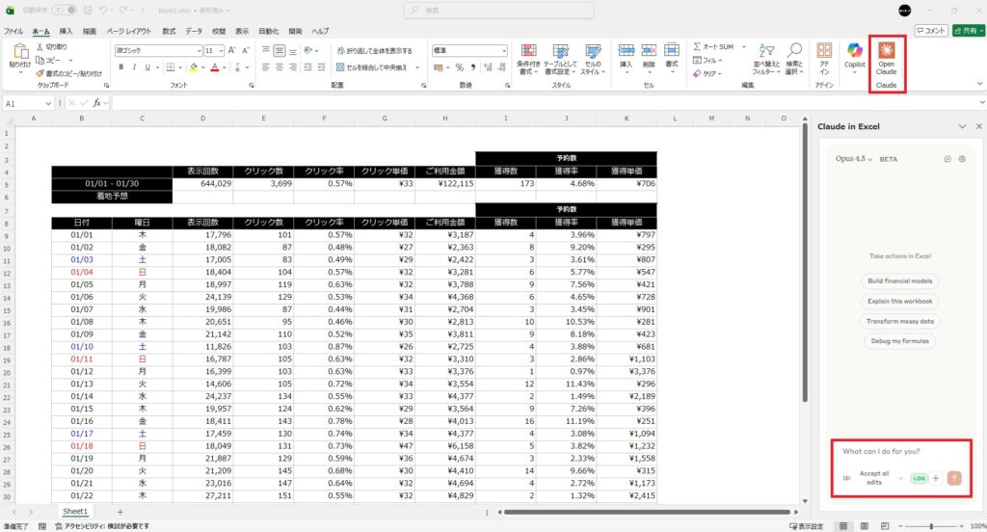Apply italic formatting from the ribbon
Image resolution: width=987 pixels, height=532 pixels.
tap(135, 67)
